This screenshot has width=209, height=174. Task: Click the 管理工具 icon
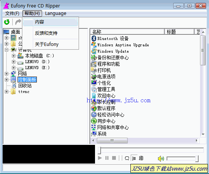pos(94,89)
